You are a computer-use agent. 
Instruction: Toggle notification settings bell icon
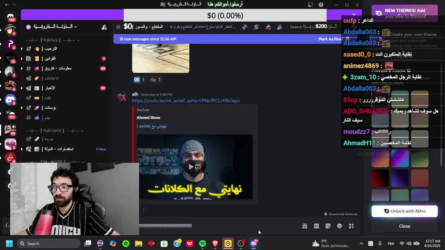pos(256,27)
